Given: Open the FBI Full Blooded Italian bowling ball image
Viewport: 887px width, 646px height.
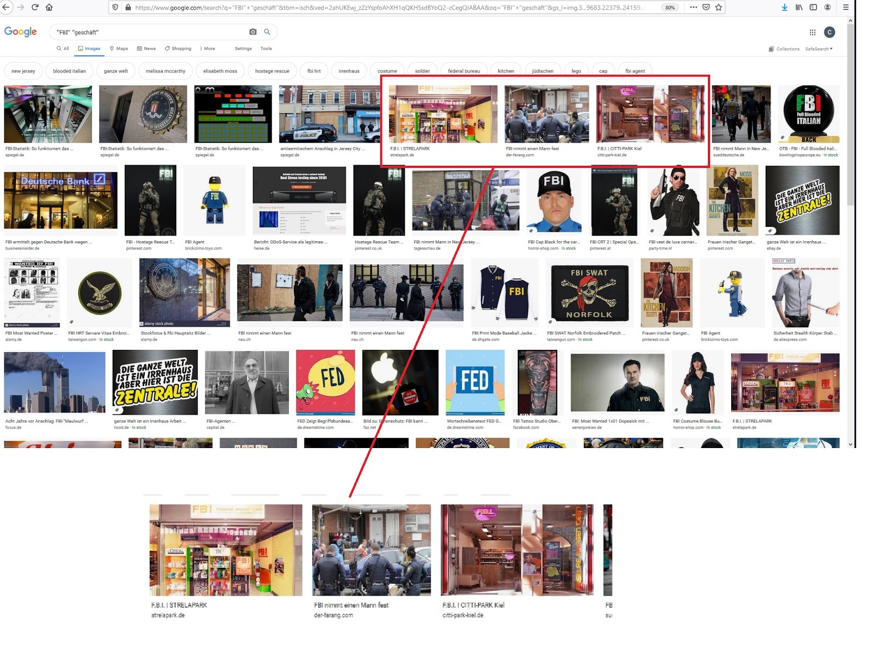Looking at the screenshot, I should (x=809, y=114).
